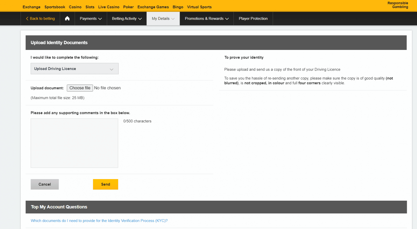This screenshot has width=417, height=229.
Task: Open the Player Protection tab
Action: point(253,18)
